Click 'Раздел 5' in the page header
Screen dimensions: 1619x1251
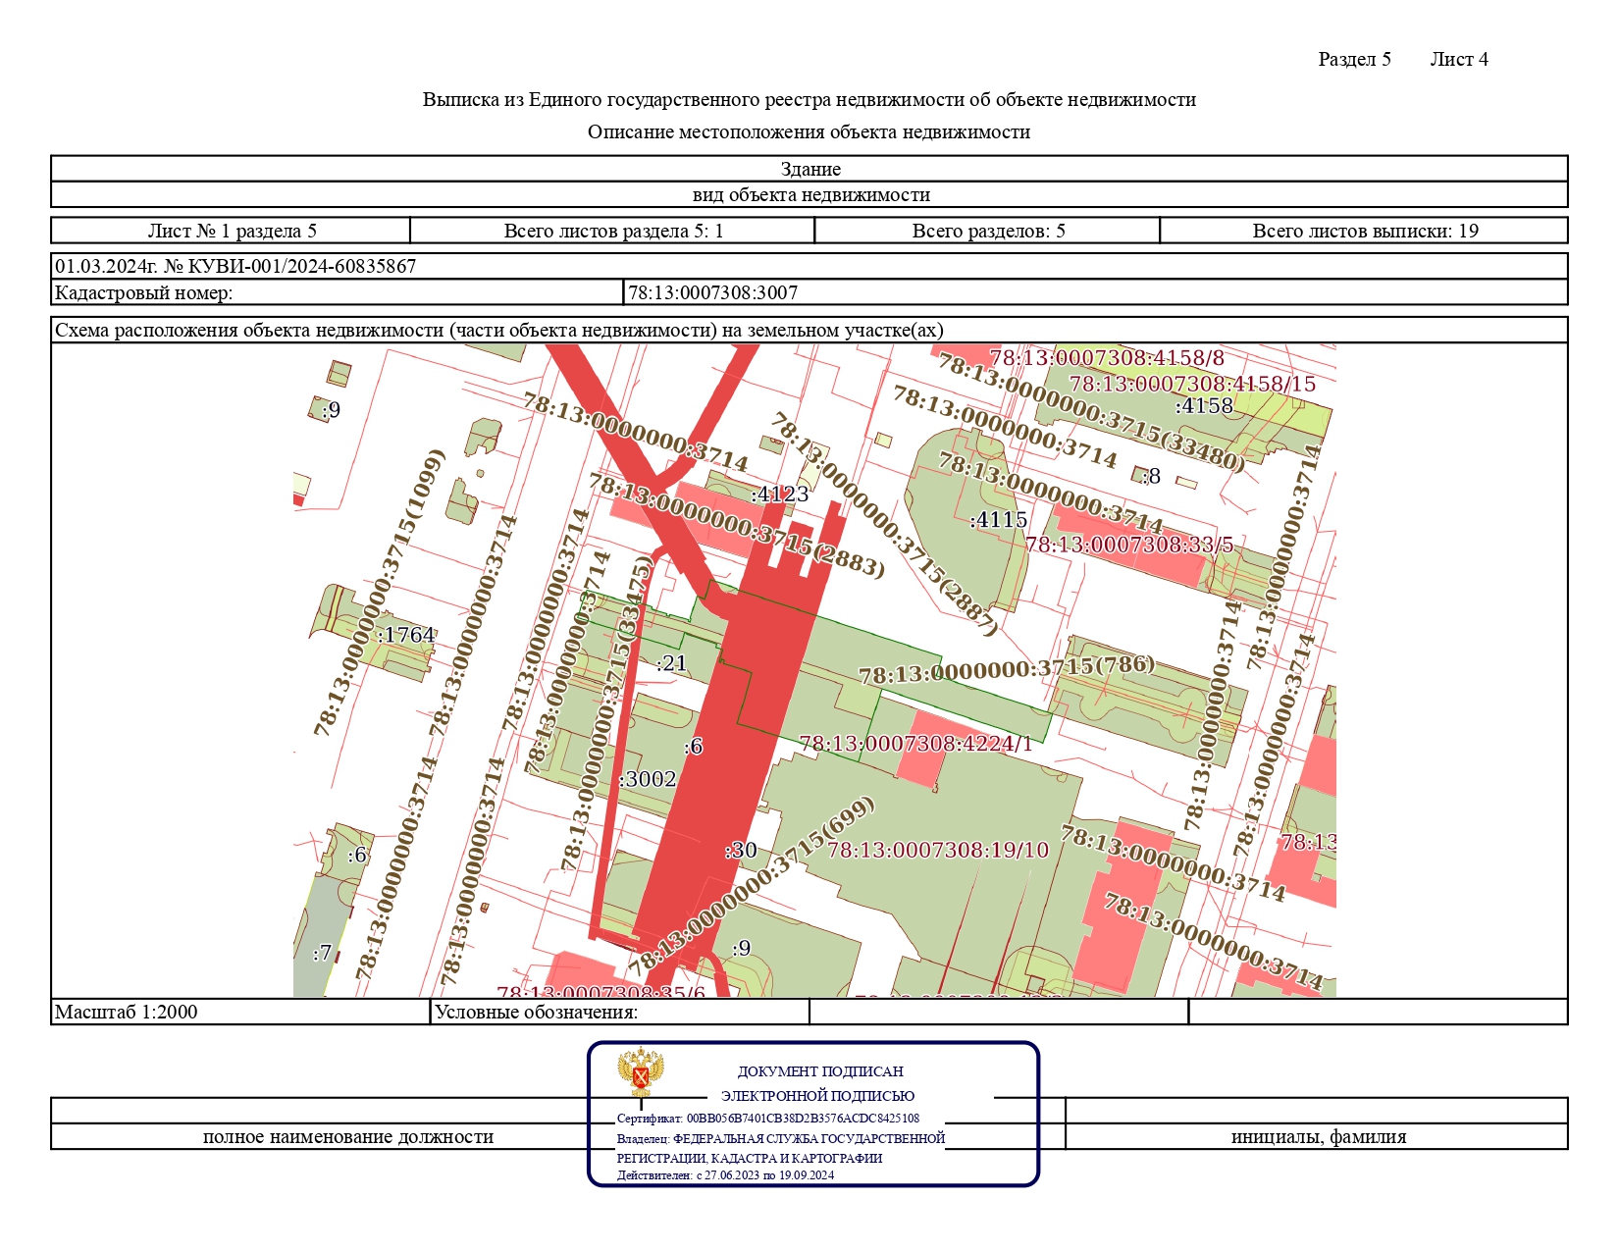1354,59
